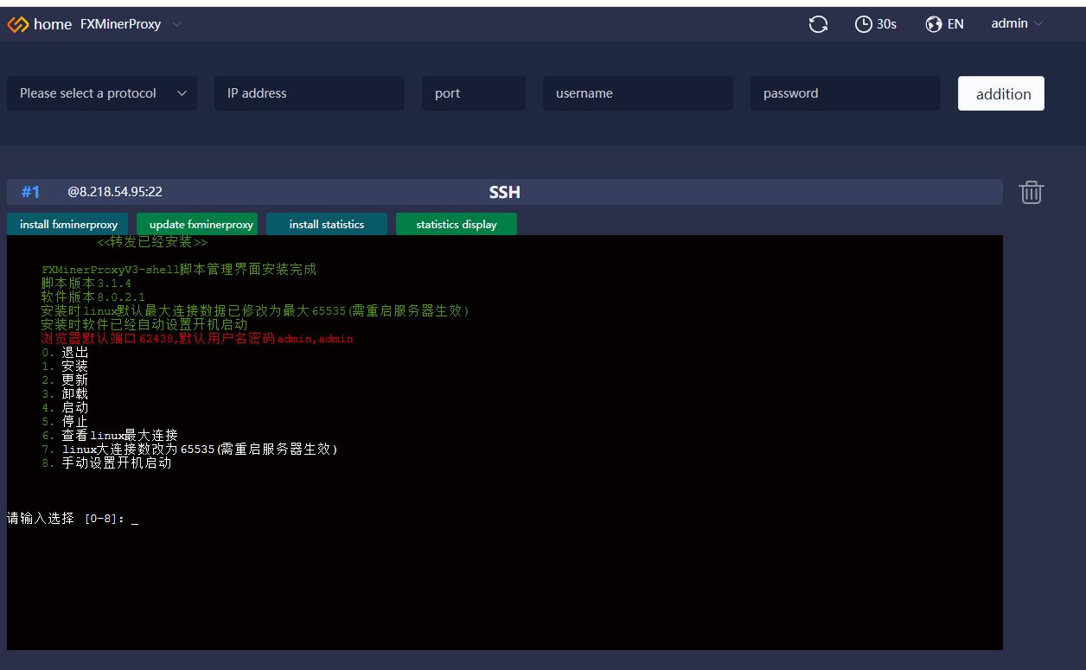Click the globe language icon
This screenshot has width=1086, height=670.
[934, 24]
